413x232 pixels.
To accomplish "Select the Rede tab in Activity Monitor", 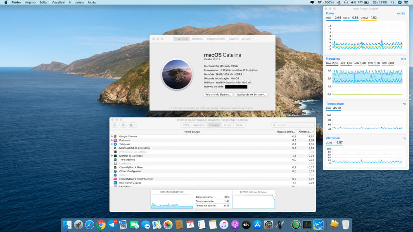I will (x=239, y=125).
